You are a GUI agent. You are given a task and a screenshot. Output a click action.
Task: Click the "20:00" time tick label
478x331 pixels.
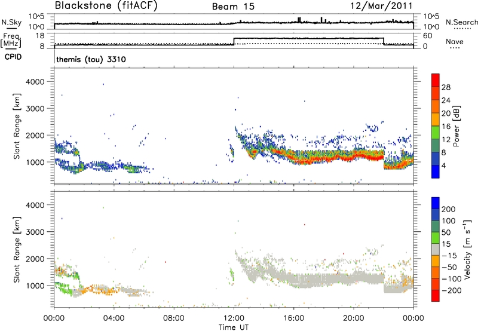point(354,318)
